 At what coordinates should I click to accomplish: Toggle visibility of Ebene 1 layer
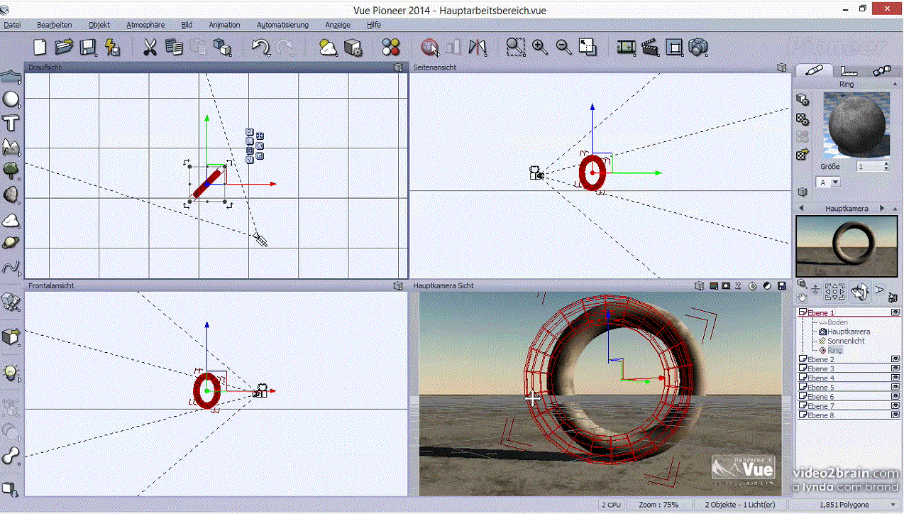click(895, 312)
